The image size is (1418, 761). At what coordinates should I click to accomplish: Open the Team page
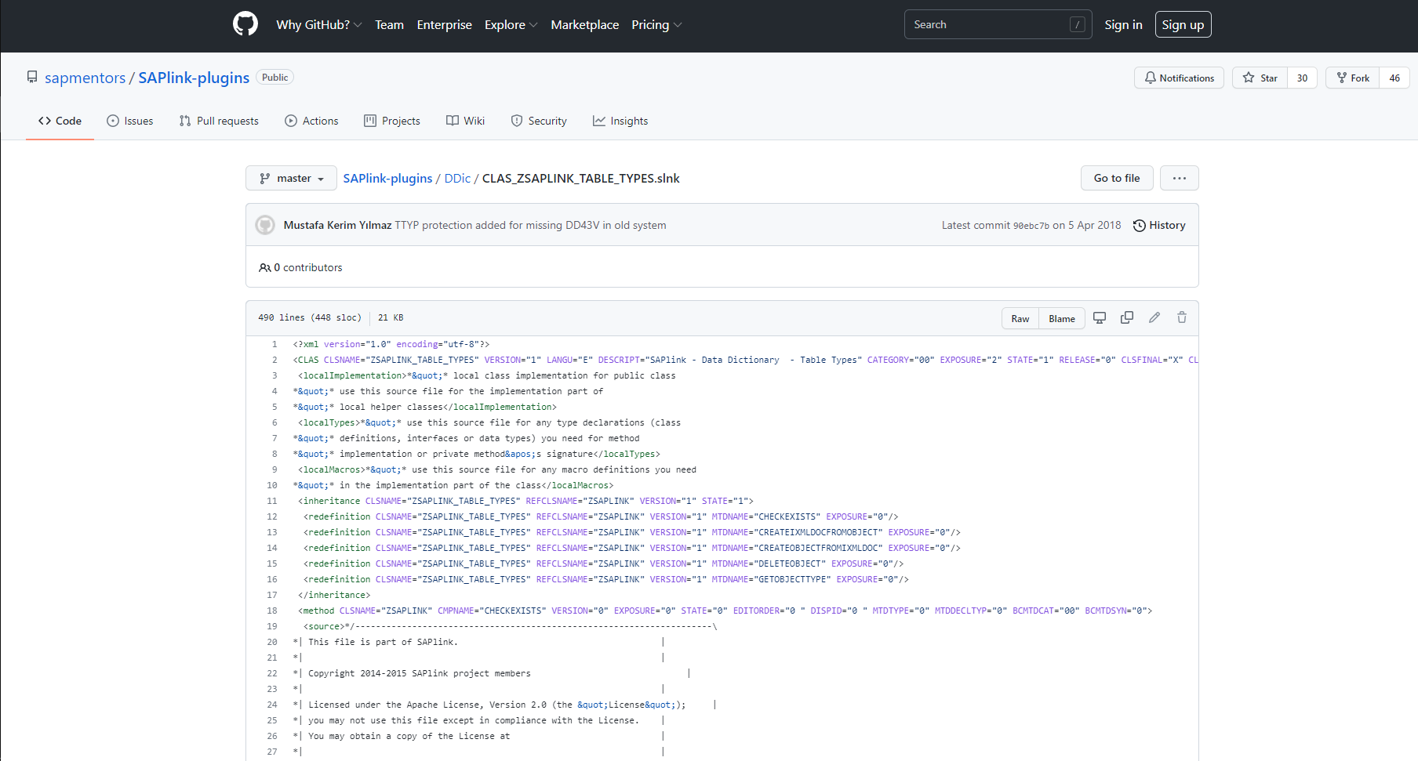pyautogui.click(x=389, y=24)
